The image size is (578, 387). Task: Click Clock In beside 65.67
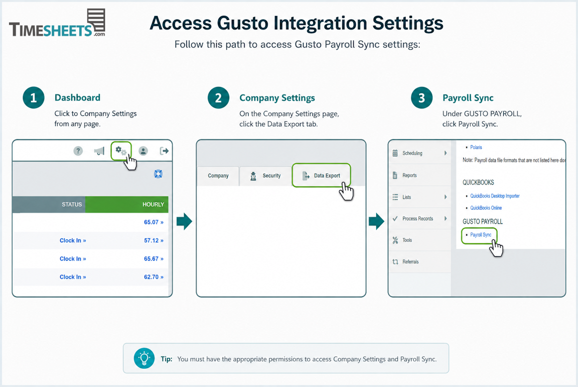click(73, 259)
